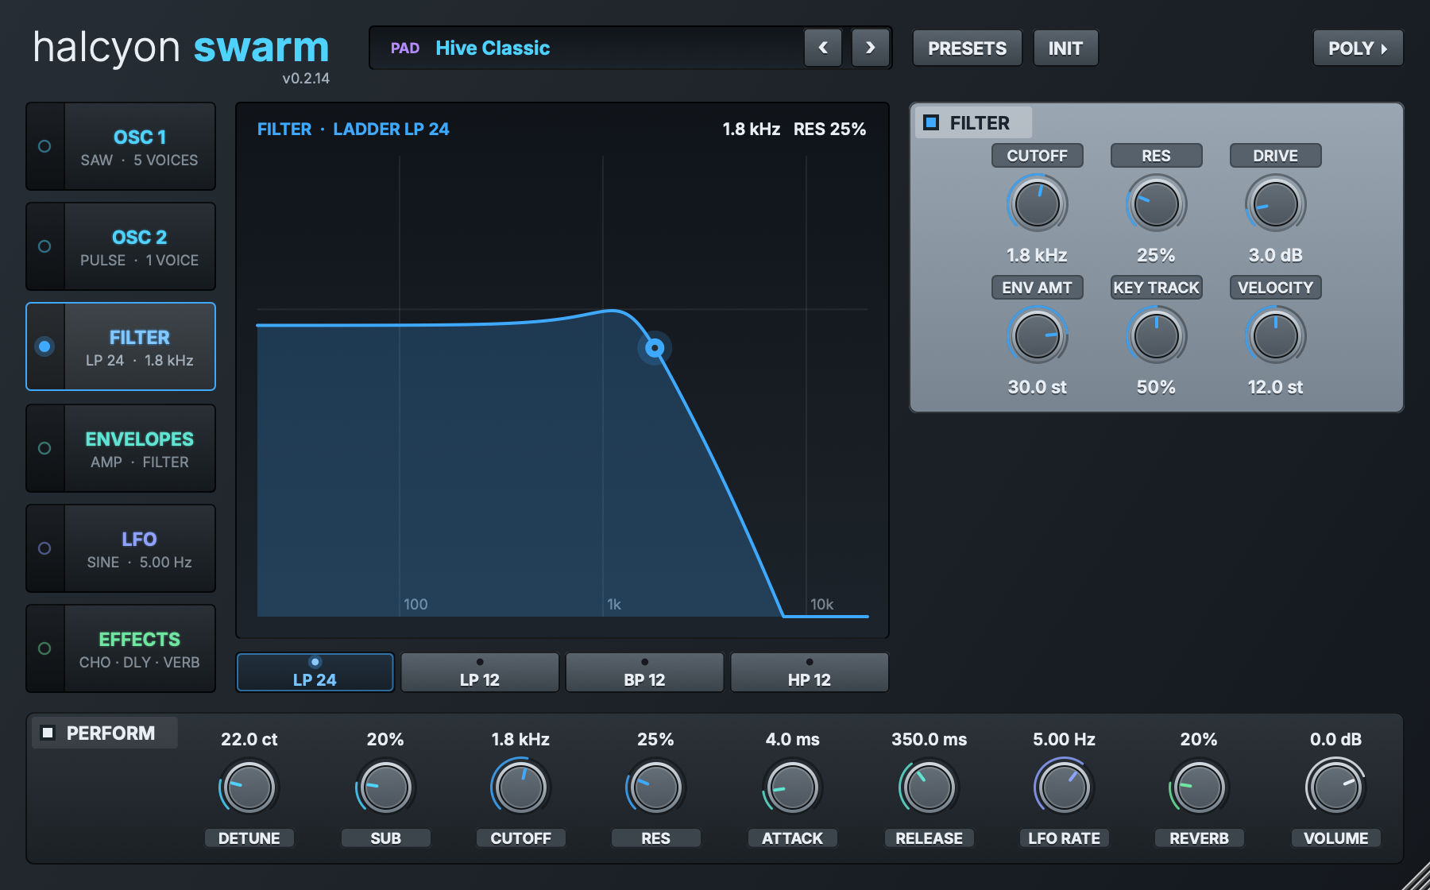Click the filter cutoff handle on graph

[655, 348]
